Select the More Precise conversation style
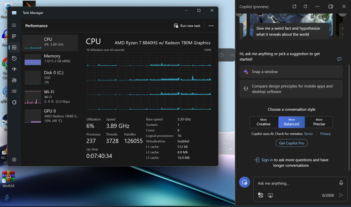 (x=319, y=122)
